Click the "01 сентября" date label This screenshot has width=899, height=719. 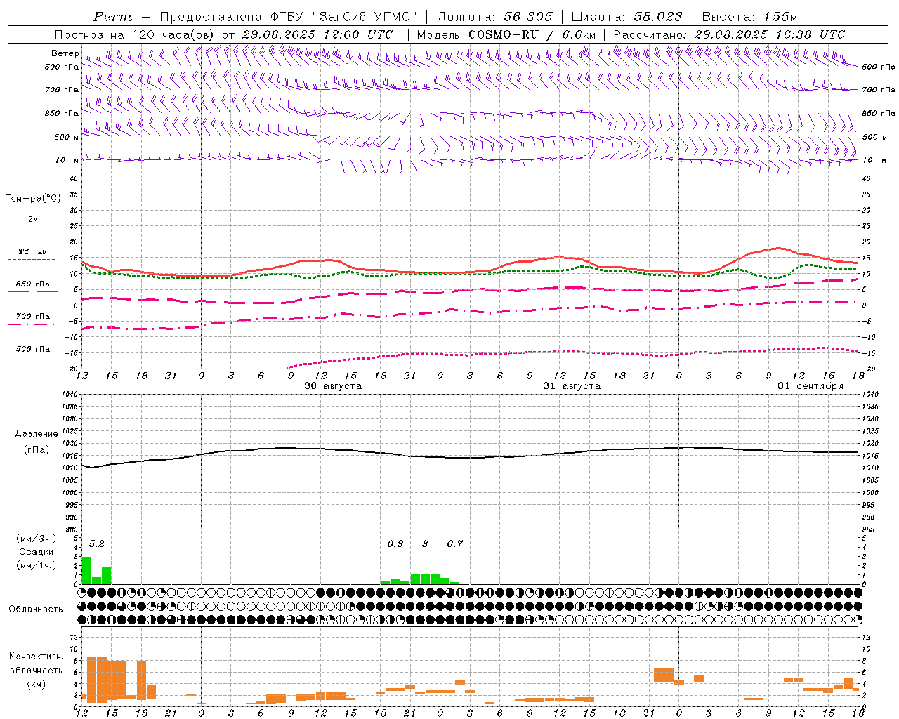click(x=811, y=386)
